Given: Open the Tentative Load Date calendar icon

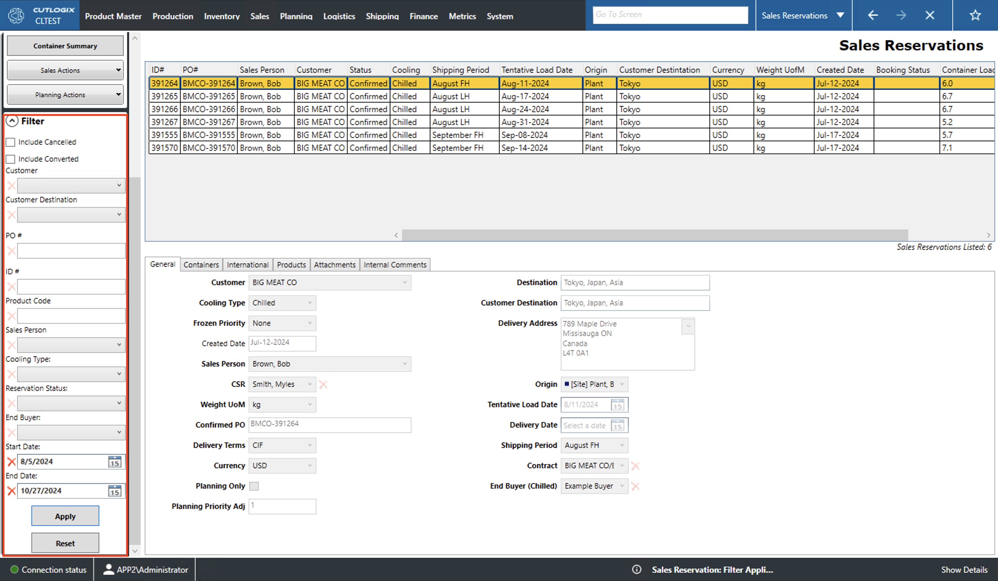Looking at the screenshot, I should pyautogui.click(x=617, y=405).
